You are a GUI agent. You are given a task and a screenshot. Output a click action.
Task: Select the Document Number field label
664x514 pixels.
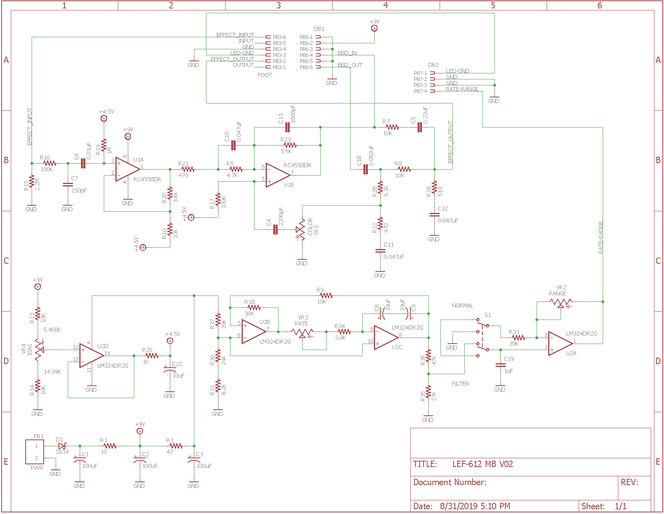pos(450,482)
